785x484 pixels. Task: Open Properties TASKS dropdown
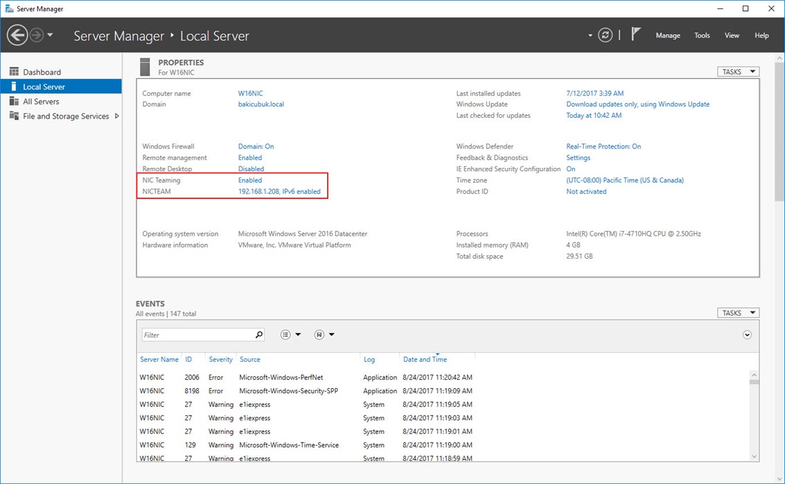pyautogui.click(x=738, y=71)
